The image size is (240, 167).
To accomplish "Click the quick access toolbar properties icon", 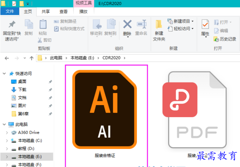I will pyautogui.click(x=14, y=3).
